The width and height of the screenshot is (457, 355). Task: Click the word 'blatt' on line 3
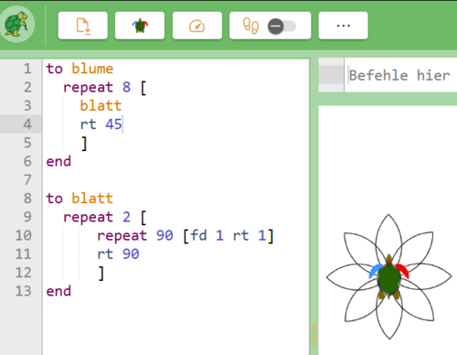pos(101,106)
